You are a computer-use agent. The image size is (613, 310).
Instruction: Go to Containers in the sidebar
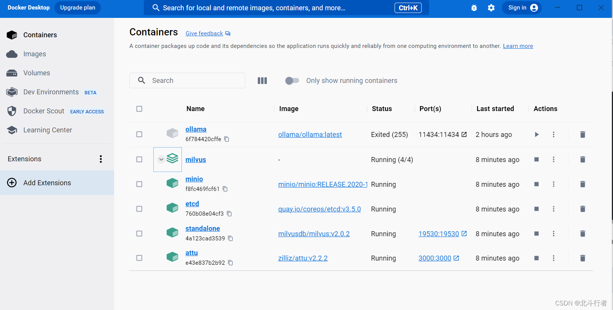coord(57,35)
